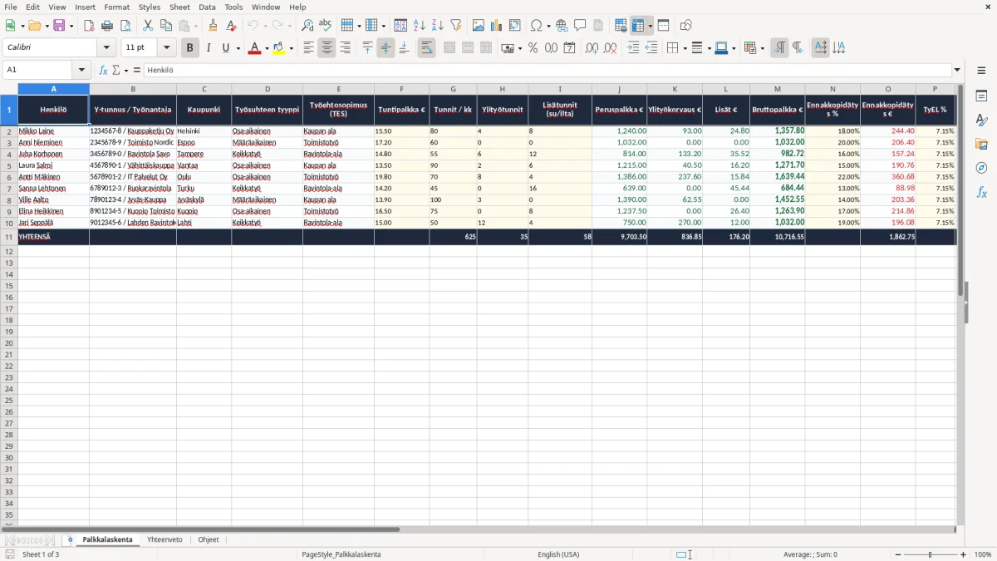The width and height of the screenshot is (997, 561).
Task: Open the sidebar Gallery icon
Action: tap(981, 144)
